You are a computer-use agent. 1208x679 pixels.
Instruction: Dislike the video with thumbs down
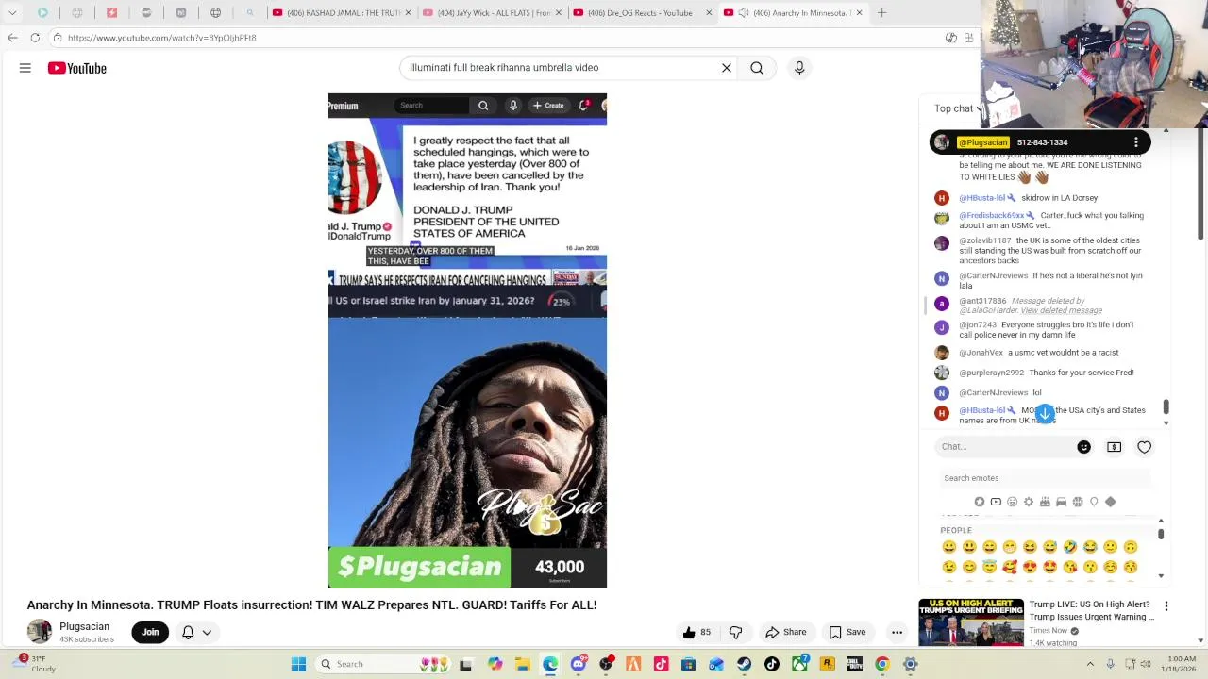pos(736,632)
